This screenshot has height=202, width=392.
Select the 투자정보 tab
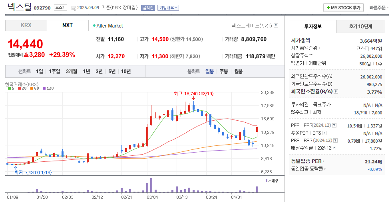coord(313,26)
